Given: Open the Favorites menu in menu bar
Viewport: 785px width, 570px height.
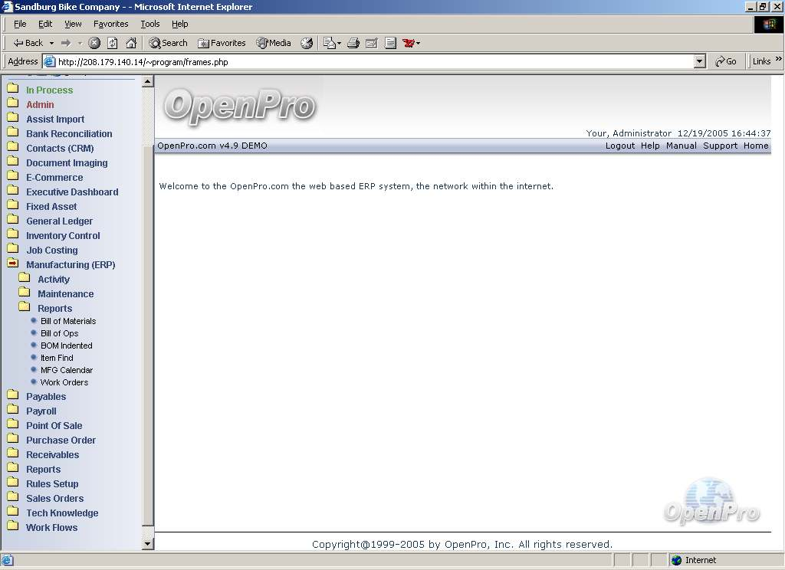Looking at the screenshot, I should coord(111,24).
